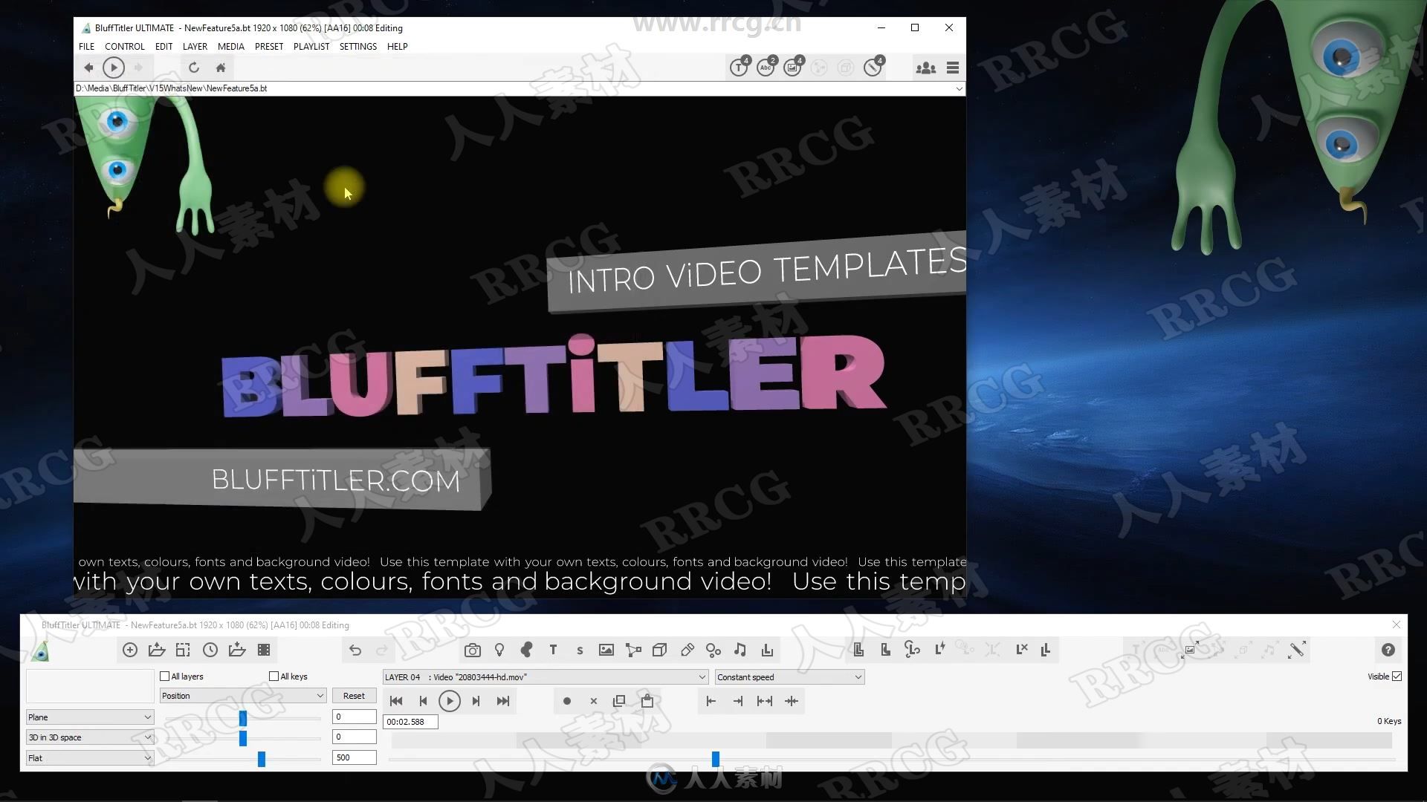Open the Plane style dropdown
1427x802 pixels.
90,717
